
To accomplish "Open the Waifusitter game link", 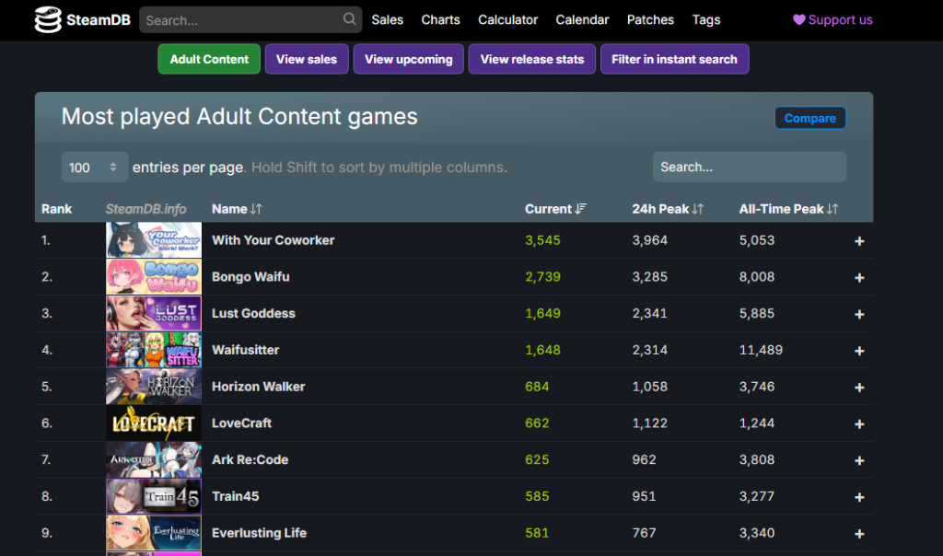I will [245, 350].
